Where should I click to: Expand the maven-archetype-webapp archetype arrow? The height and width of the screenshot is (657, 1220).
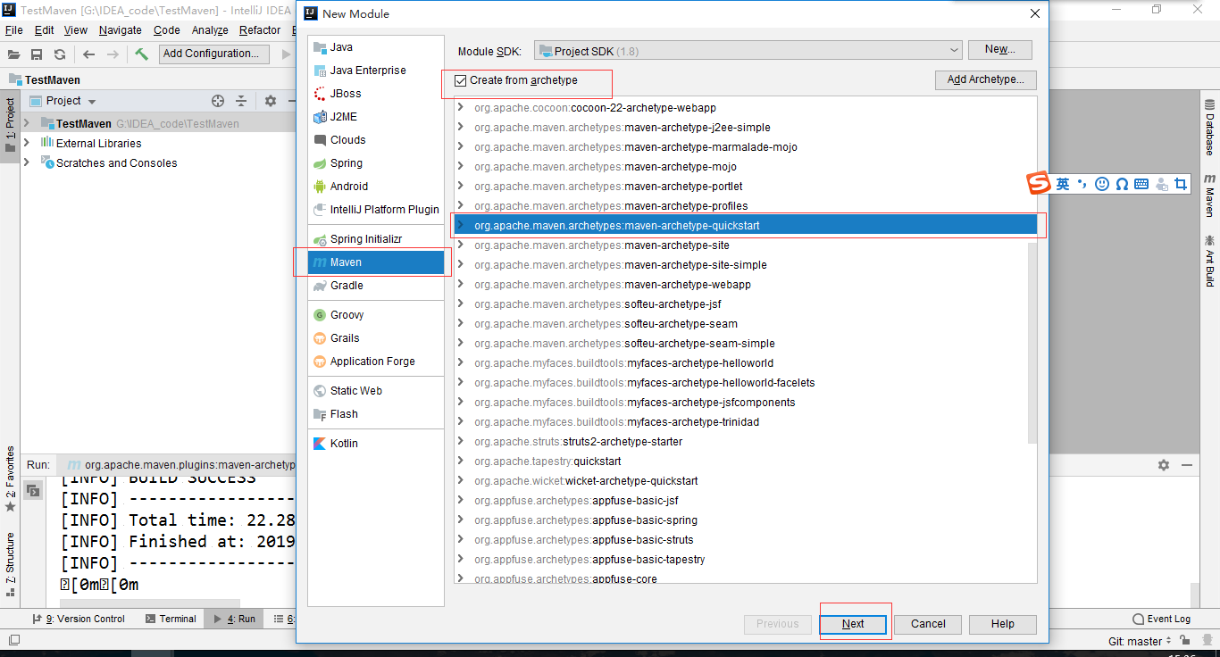(461, 285)
